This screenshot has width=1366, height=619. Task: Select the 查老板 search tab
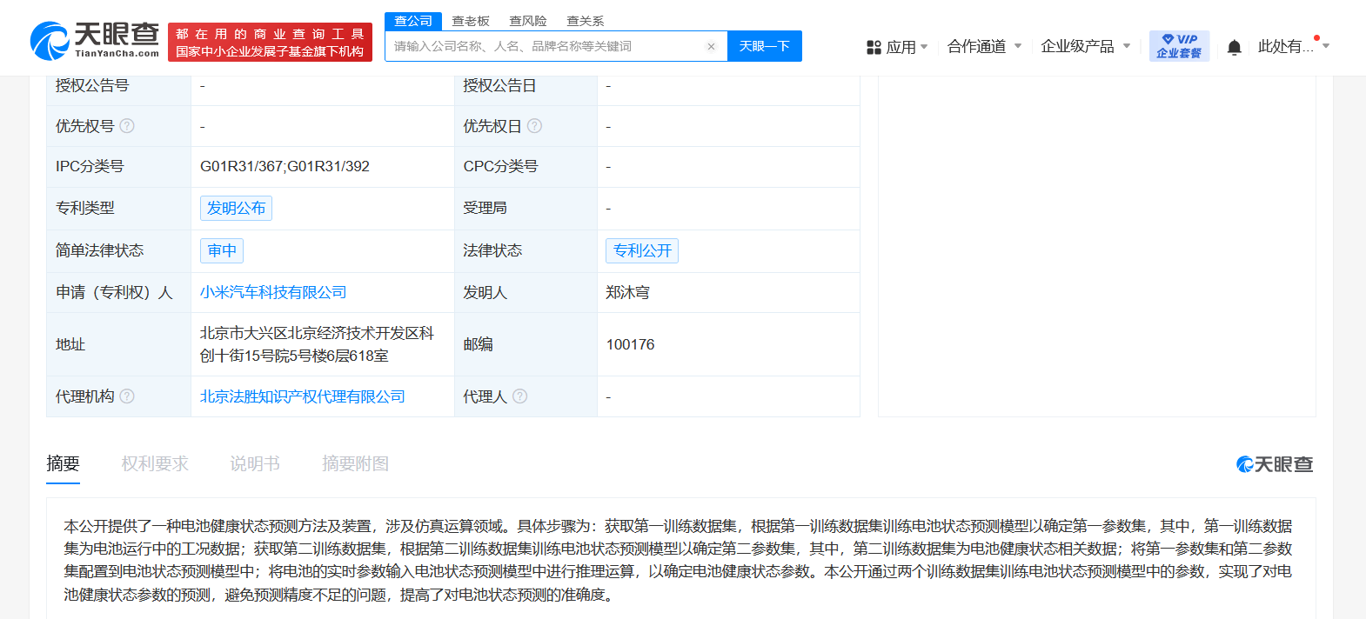(x=471, y=21)
